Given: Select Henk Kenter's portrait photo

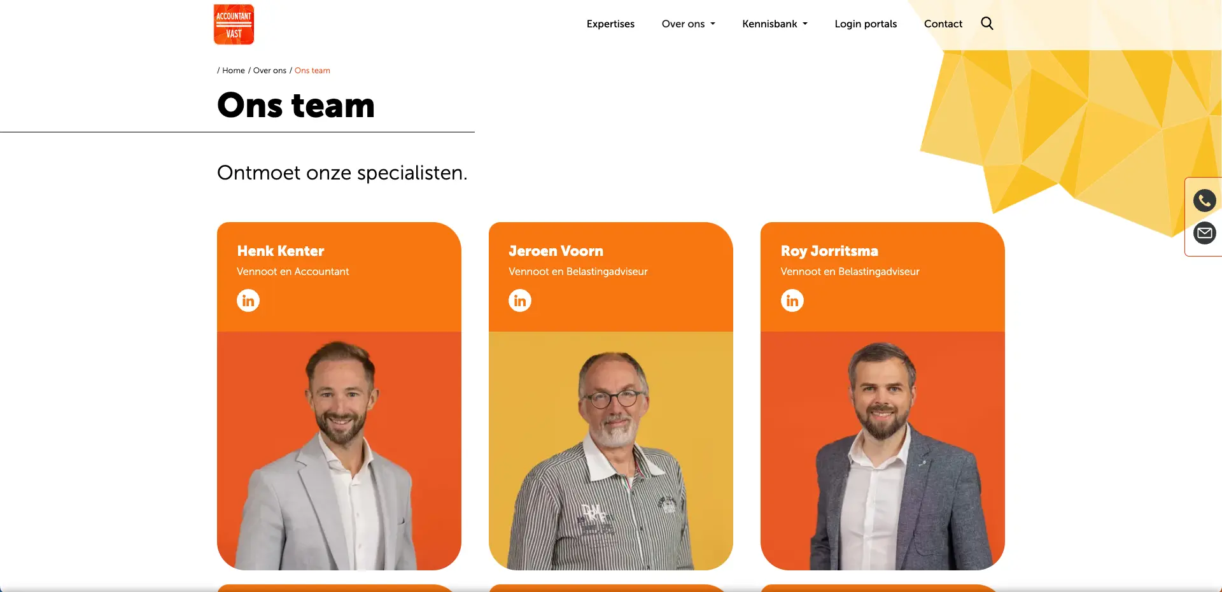Looking at the screenshot, I should click(x=339, y=451).
